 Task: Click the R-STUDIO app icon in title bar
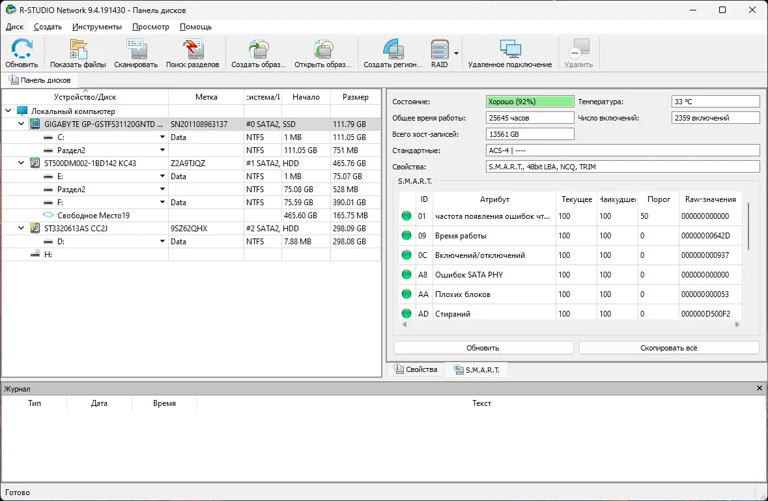coord(10,10)
